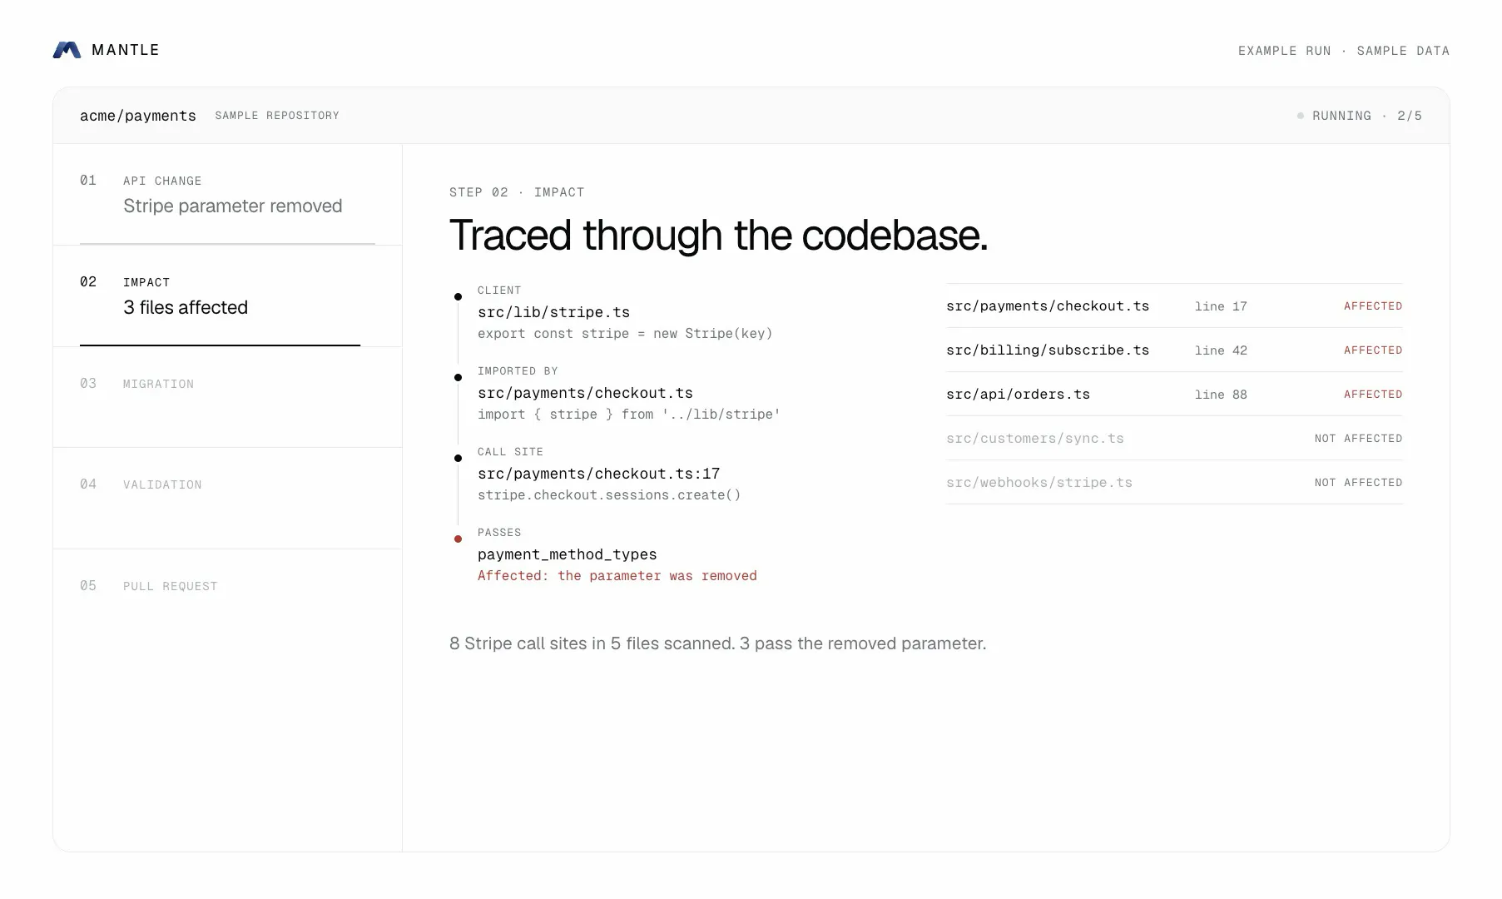Screen dimensions: 1502x899
Task: Click the 'import { stripe }' code line
Action: pos(629,415)
